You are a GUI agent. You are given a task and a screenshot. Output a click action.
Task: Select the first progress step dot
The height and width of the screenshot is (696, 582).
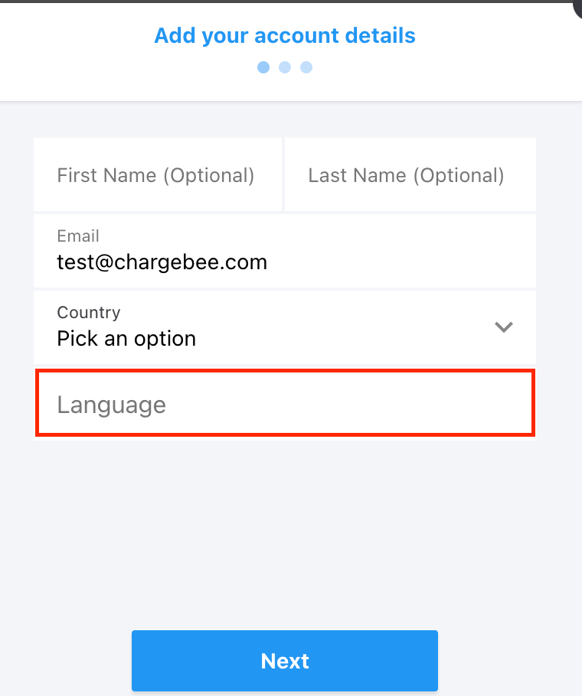click(x=263, y=67)
